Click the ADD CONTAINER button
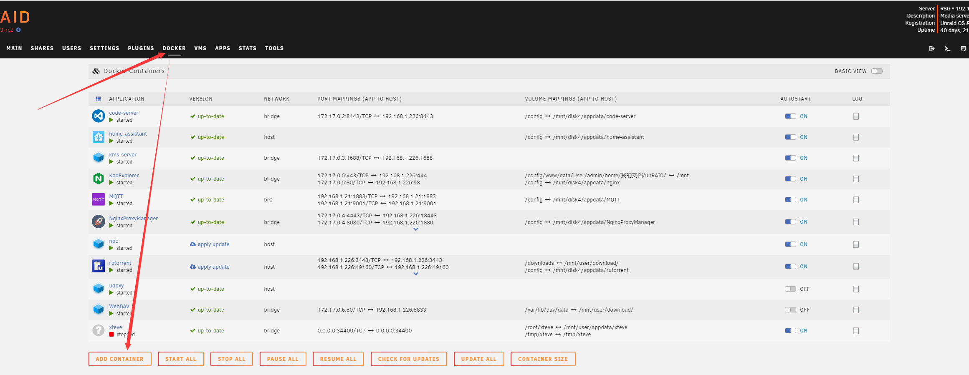This screenshot has height=375, width=969. [x=120, y=359]
